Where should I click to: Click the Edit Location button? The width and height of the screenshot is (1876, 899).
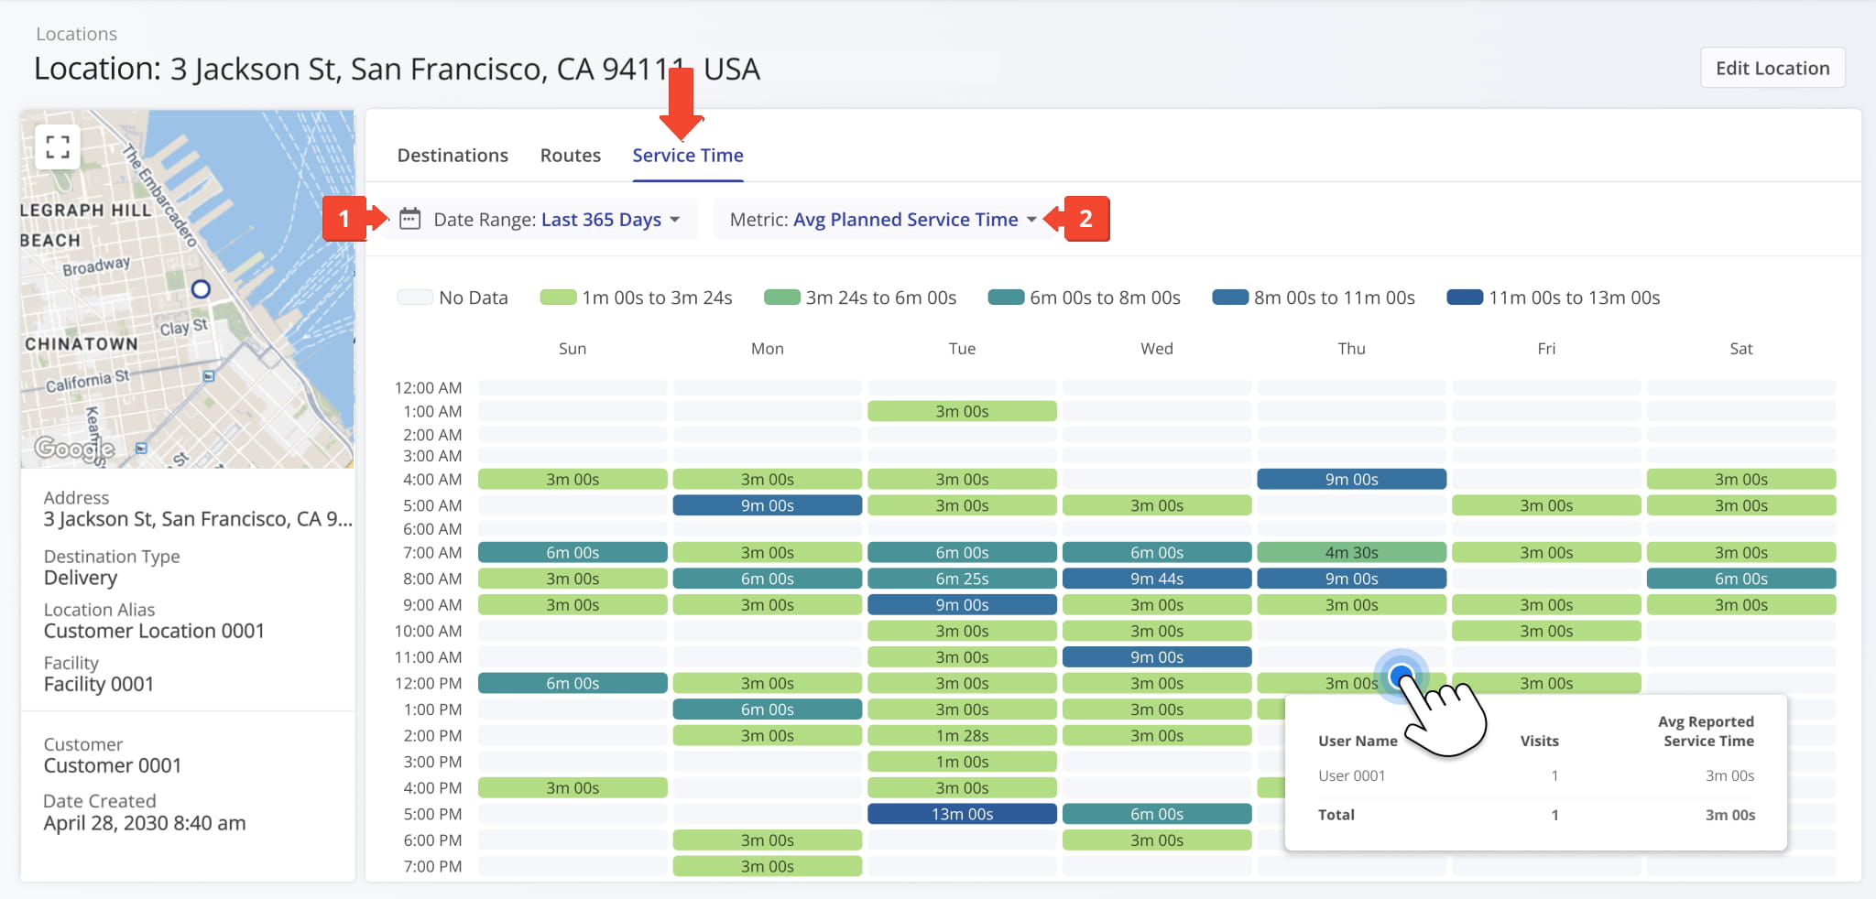pyautogui.click(x=1772, y=67)
